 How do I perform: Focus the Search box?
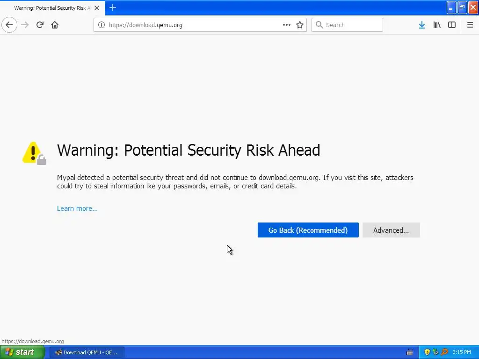click(347, 25)
